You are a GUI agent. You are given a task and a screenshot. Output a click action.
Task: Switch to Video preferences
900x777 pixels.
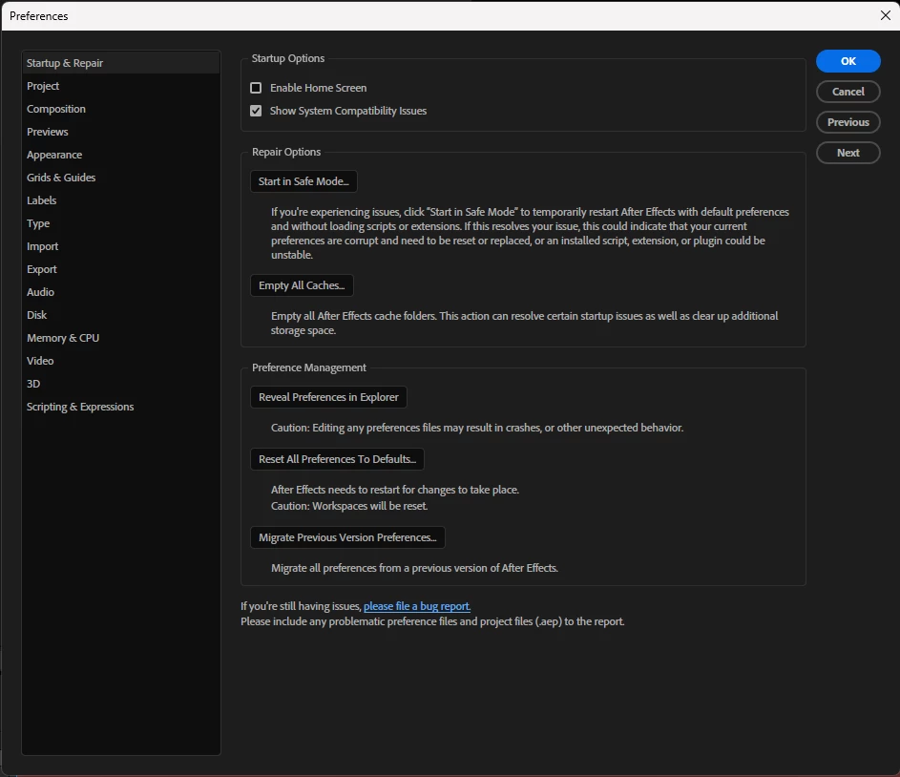120,361
